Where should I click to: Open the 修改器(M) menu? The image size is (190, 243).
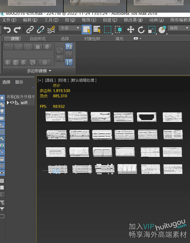(x=133, y=20)
